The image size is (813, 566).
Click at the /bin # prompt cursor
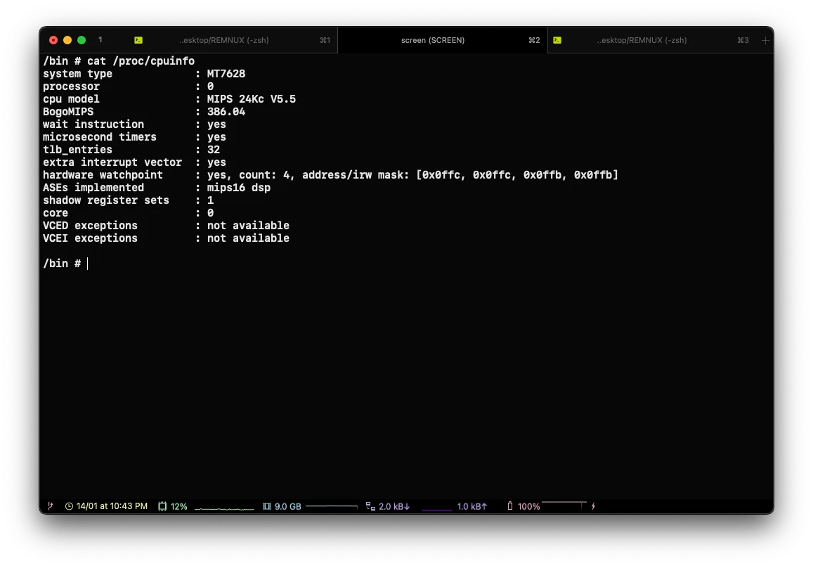[x=88, y=264]
